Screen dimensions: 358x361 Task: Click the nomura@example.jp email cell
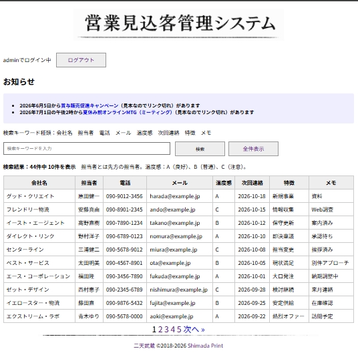pyautogui.click(x=180, y=236)
